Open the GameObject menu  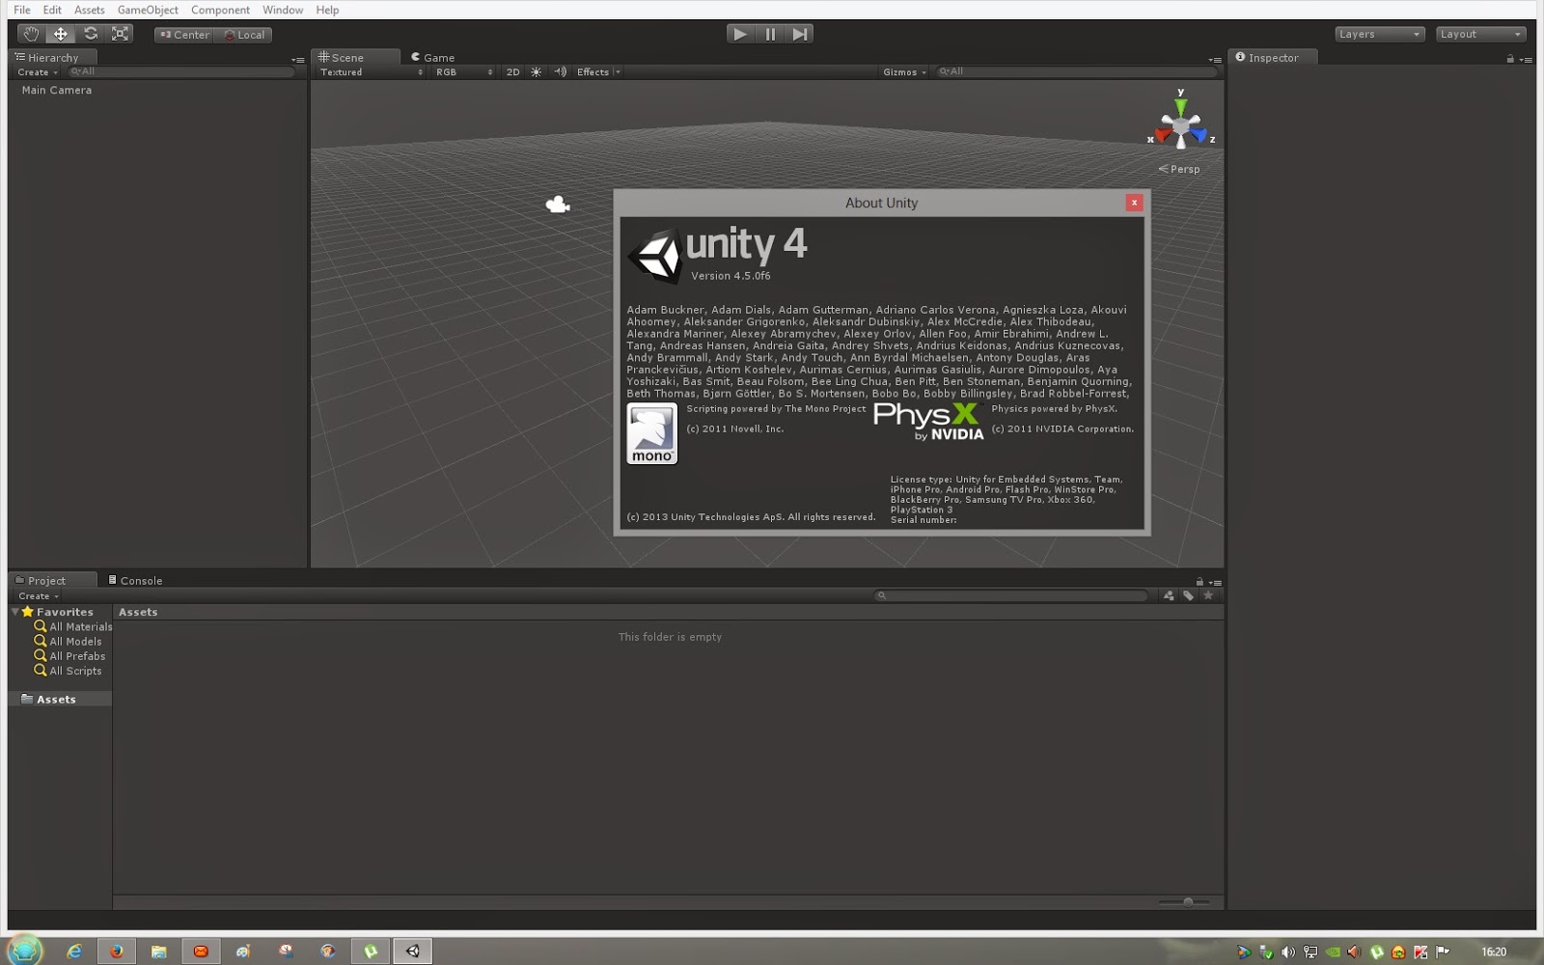[x=148, y=10]
